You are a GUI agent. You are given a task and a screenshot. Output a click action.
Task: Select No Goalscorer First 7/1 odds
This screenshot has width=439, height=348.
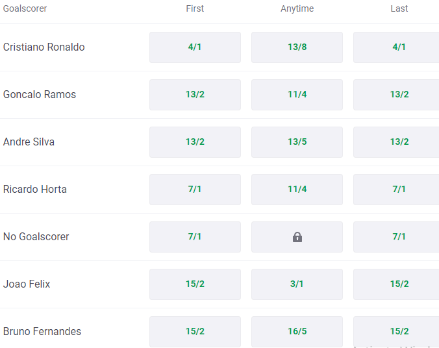pyautogui.click(x=195, y=237)
